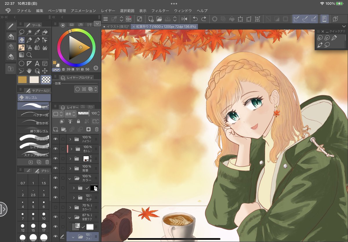Screen dimensions: 348x242
Task: Delete layer with trash icon in layer panel
Action: coord(97,129)
